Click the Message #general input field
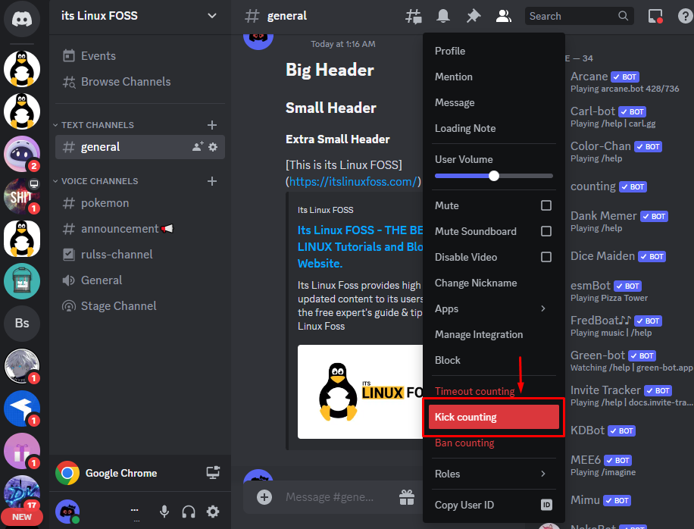Screen dimensions: 694x529 pos(330,496)
